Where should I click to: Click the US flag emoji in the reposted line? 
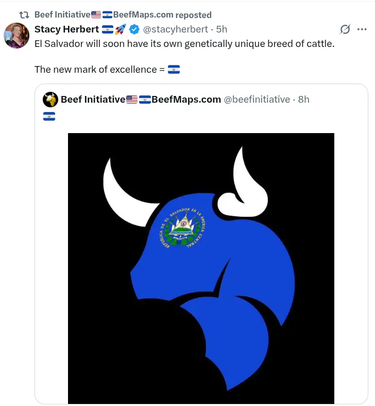point(96,15)
